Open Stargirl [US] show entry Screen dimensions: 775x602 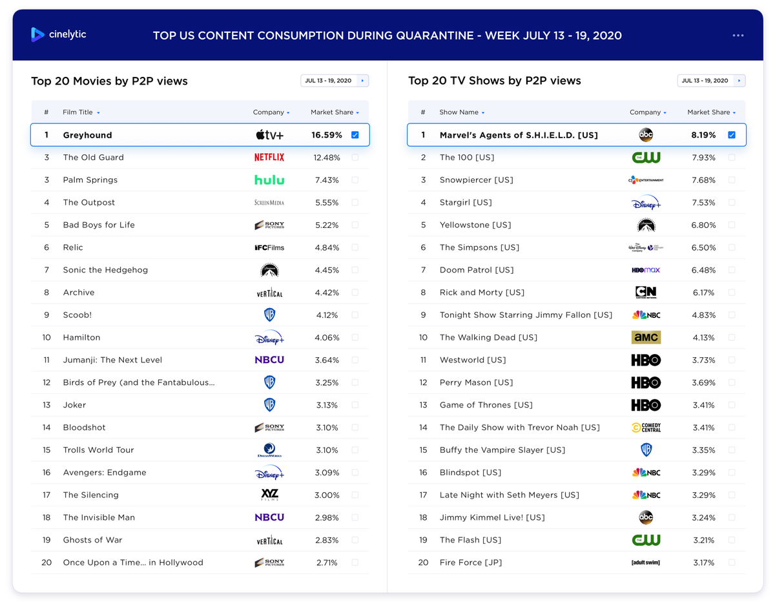click(466, 202)
